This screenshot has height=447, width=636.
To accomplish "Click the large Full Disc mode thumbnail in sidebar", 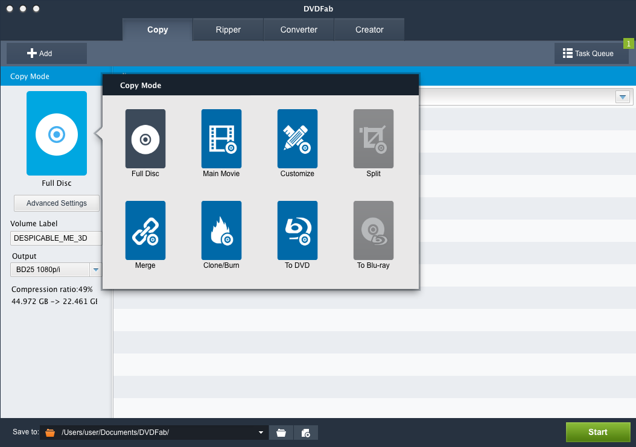I will (57, 133).
